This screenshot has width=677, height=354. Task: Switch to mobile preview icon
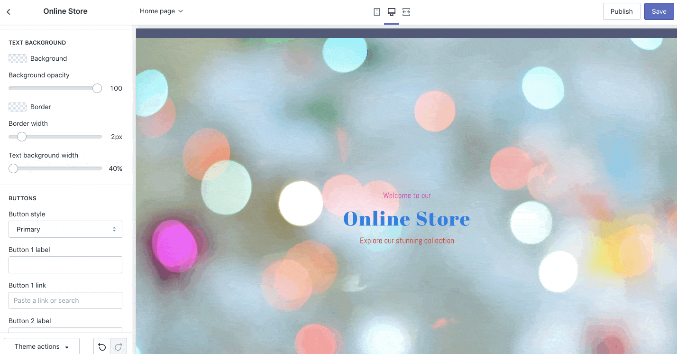point(377,12)
